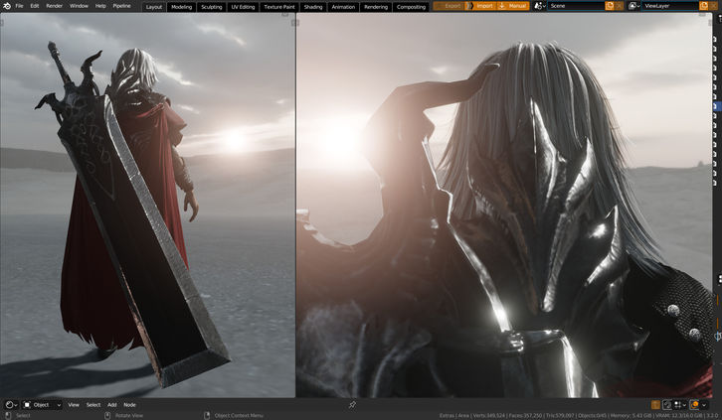The image size is (722, 420).
Task: Open the View menu in node editor header
Action: (74, 405)
